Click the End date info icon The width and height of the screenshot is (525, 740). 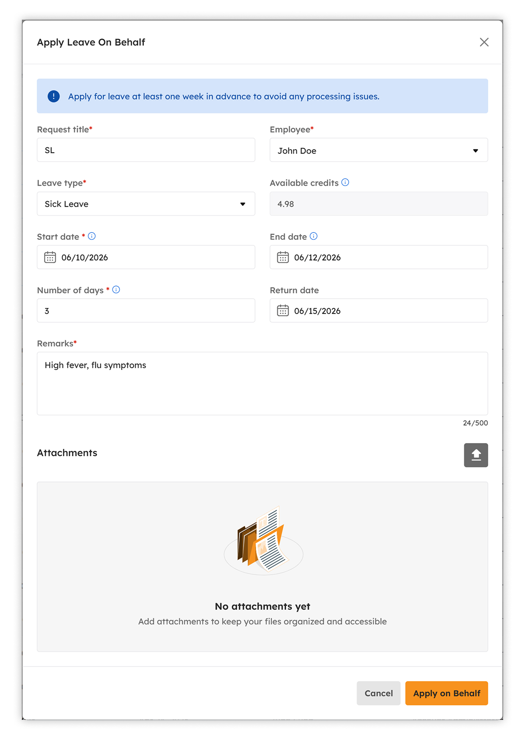(x=314, y=236)
